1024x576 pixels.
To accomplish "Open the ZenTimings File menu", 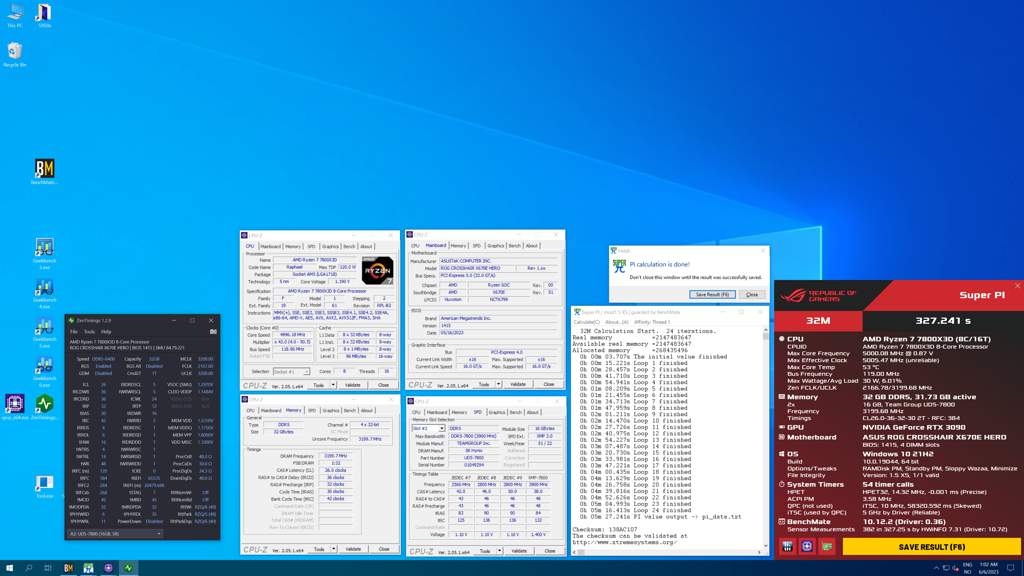I will click(x=74, y=331).
